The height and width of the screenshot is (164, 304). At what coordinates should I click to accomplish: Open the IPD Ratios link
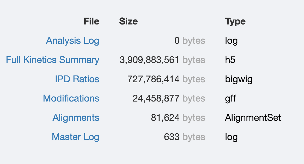[77, 79]
